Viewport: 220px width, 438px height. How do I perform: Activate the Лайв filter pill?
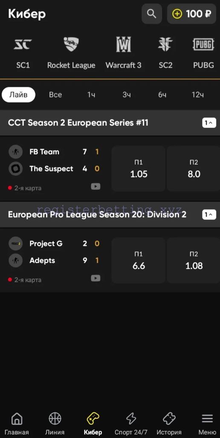(19, 95)
